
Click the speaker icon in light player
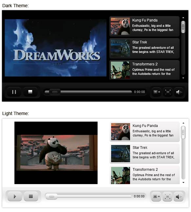(x=179, y=197)
